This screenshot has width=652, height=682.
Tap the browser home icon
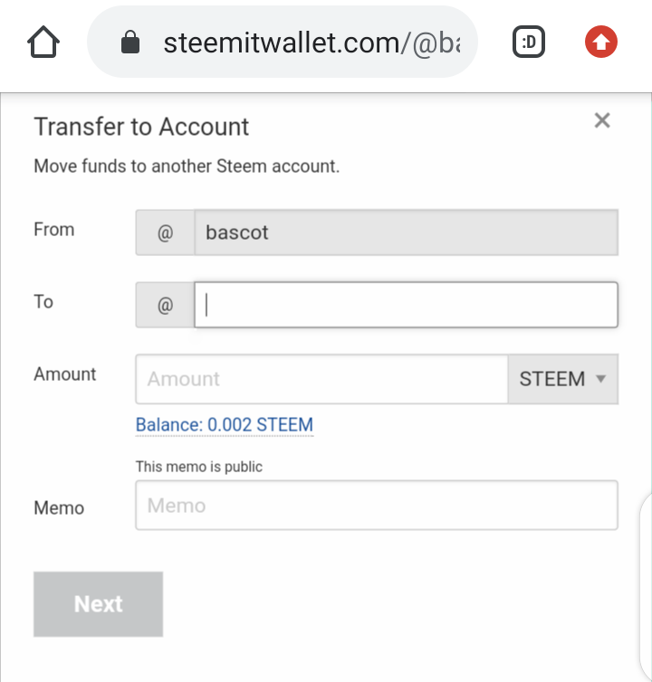click(43, 42)
